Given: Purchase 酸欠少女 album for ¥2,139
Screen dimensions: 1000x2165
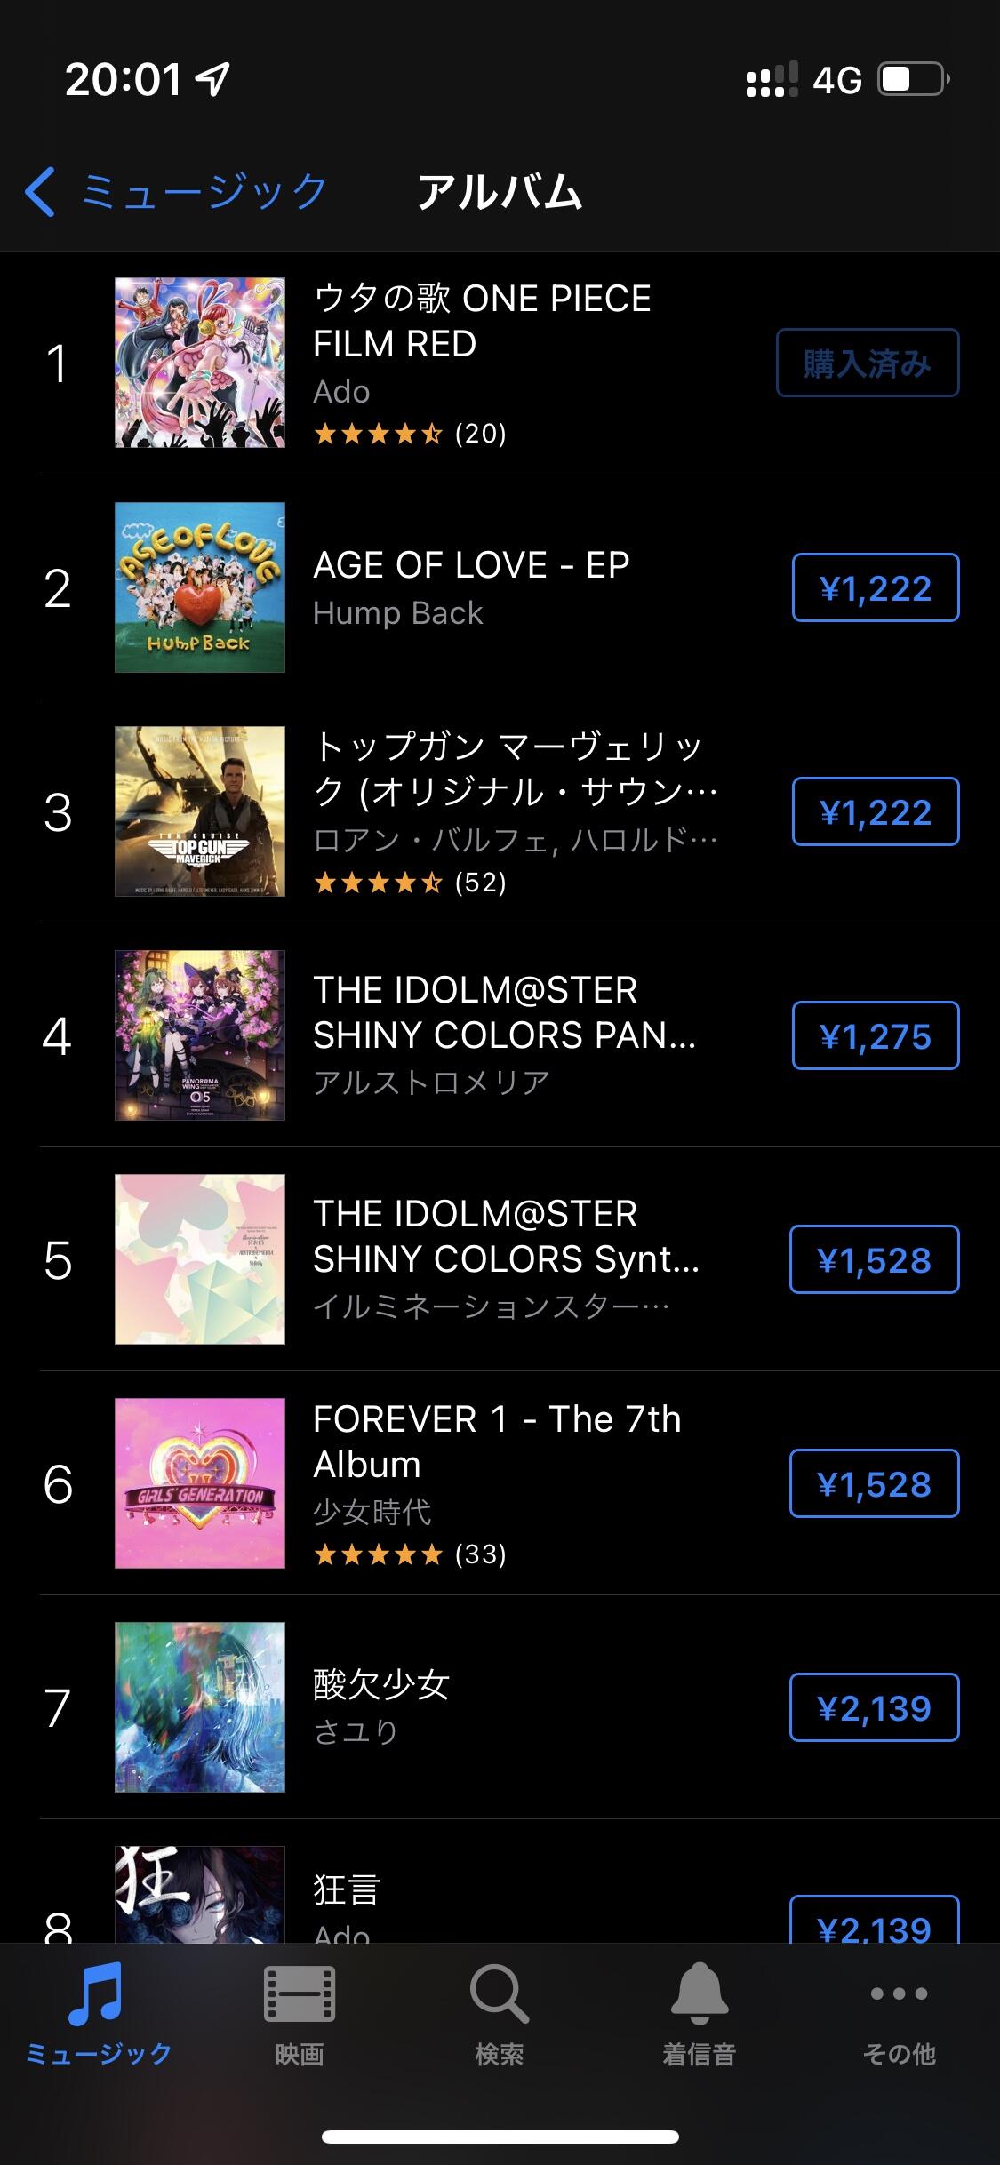Looking at the screenshot, I should click(x=874, y=1707).
